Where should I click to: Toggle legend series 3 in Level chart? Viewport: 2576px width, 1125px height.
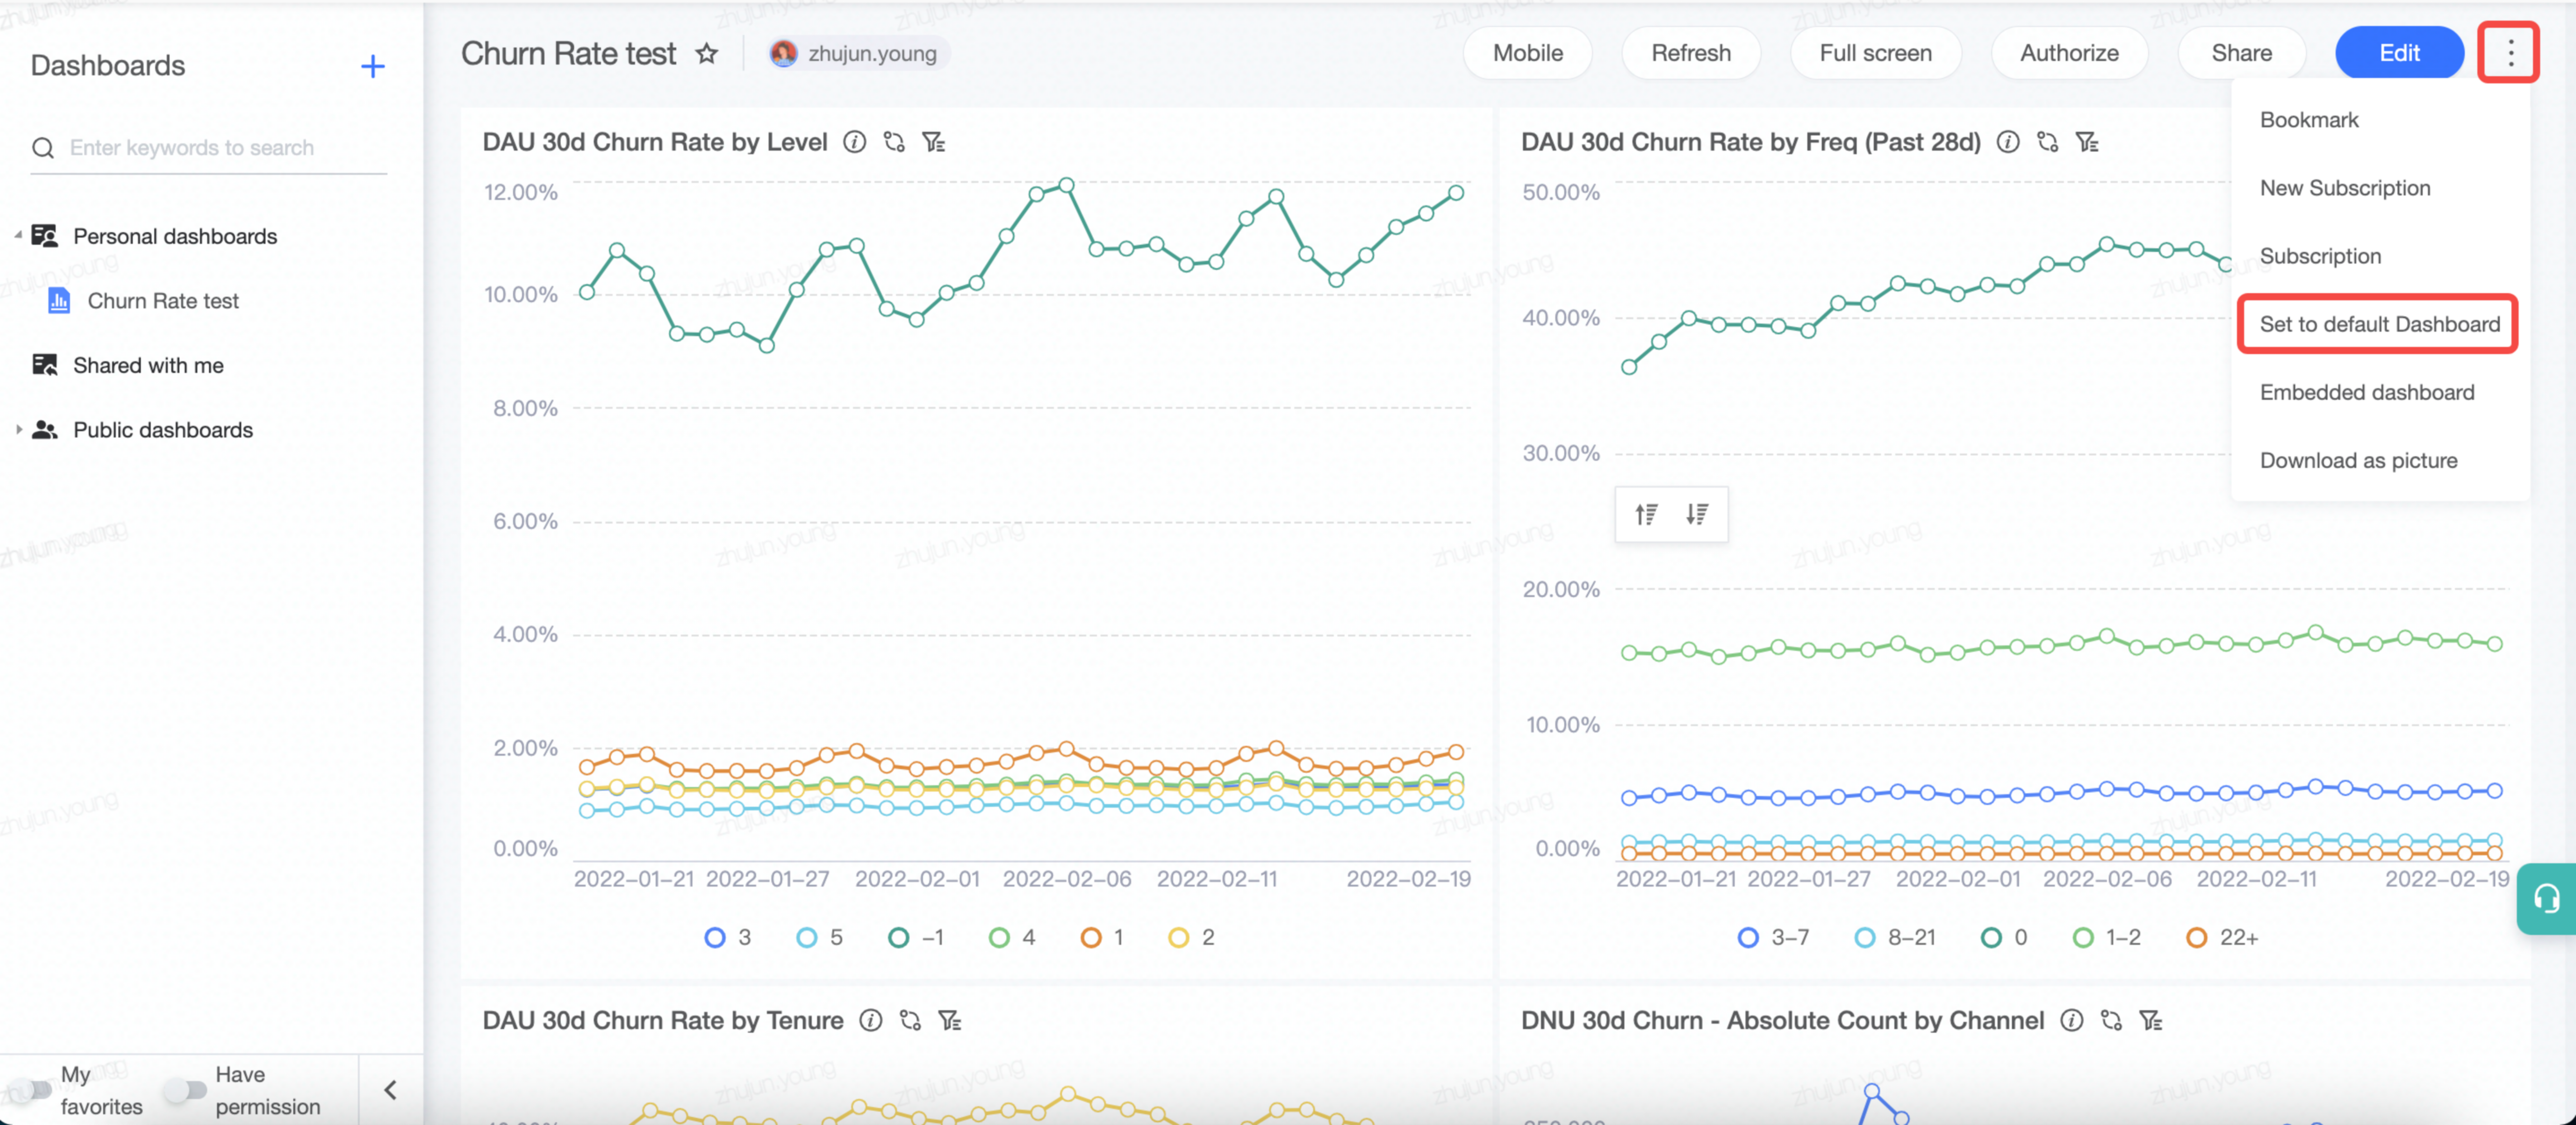(x=727, y=937)
